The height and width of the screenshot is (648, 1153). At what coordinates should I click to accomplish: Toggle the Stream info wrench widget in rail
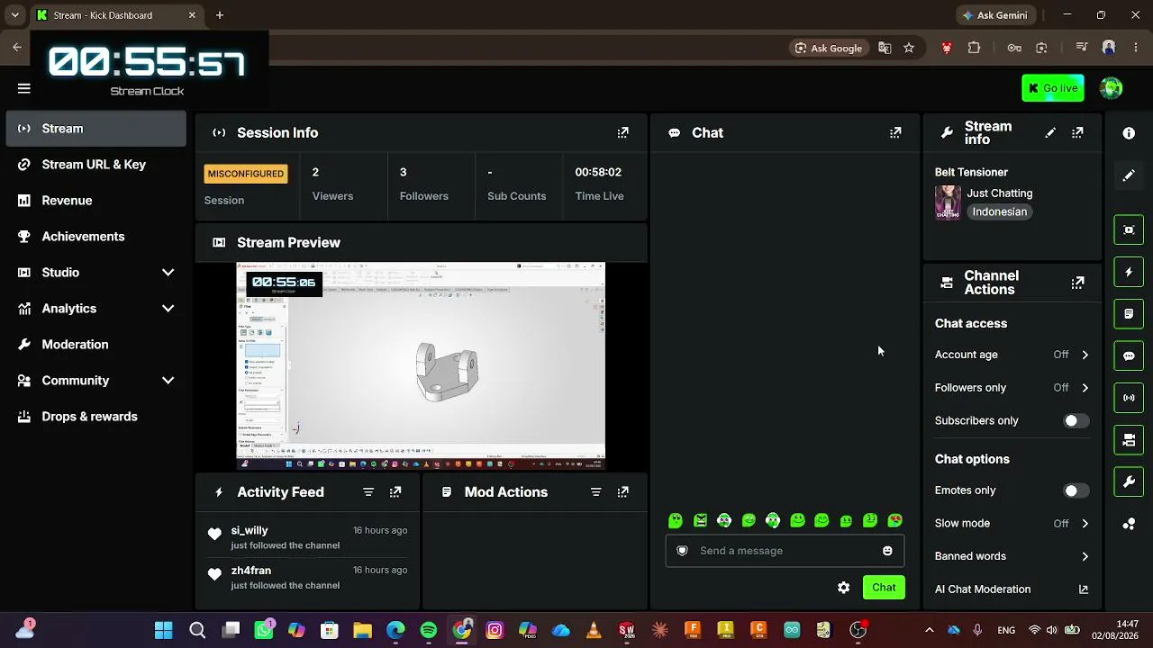pyautogui.click(x=1129, y=482)
